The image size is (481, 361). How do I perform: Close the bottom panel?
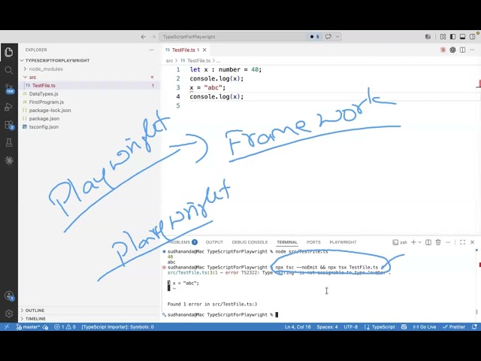click(473, 242)
